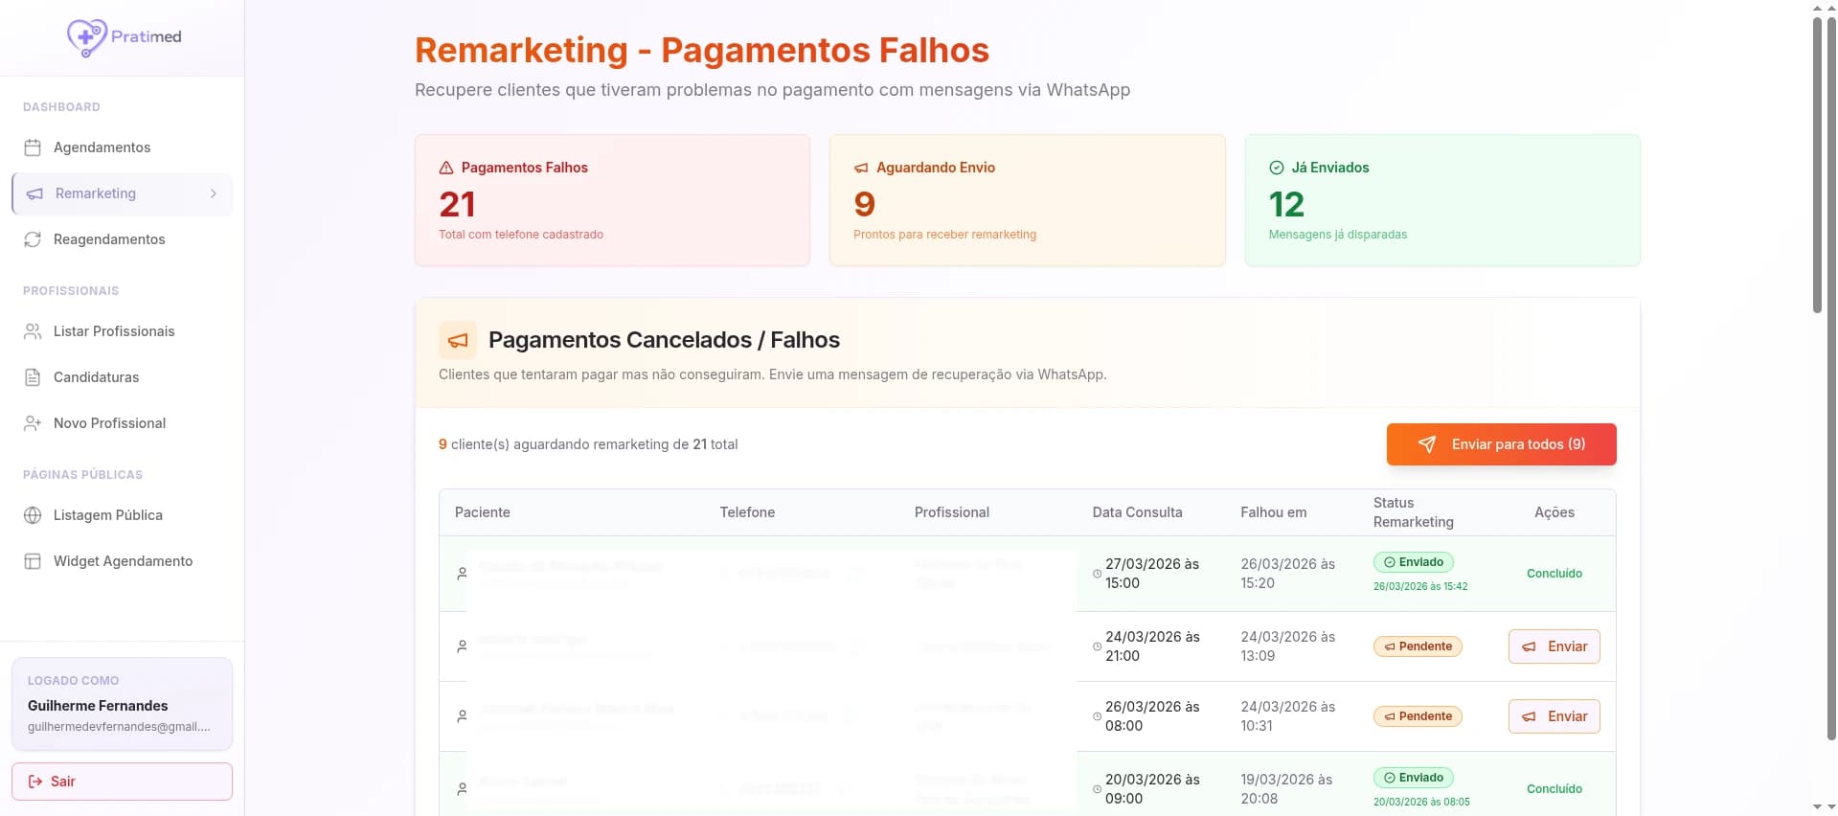
Task: Open the Remarketing sidebar item
Action: 96,193
